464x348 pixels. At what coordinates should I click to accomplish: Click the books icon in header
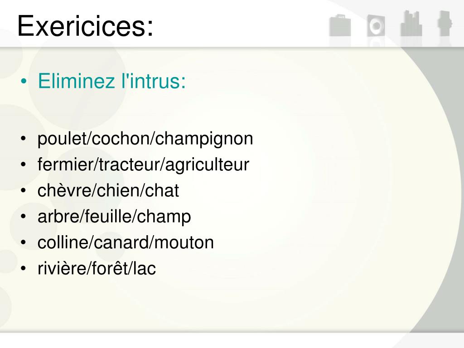(411, 24)
